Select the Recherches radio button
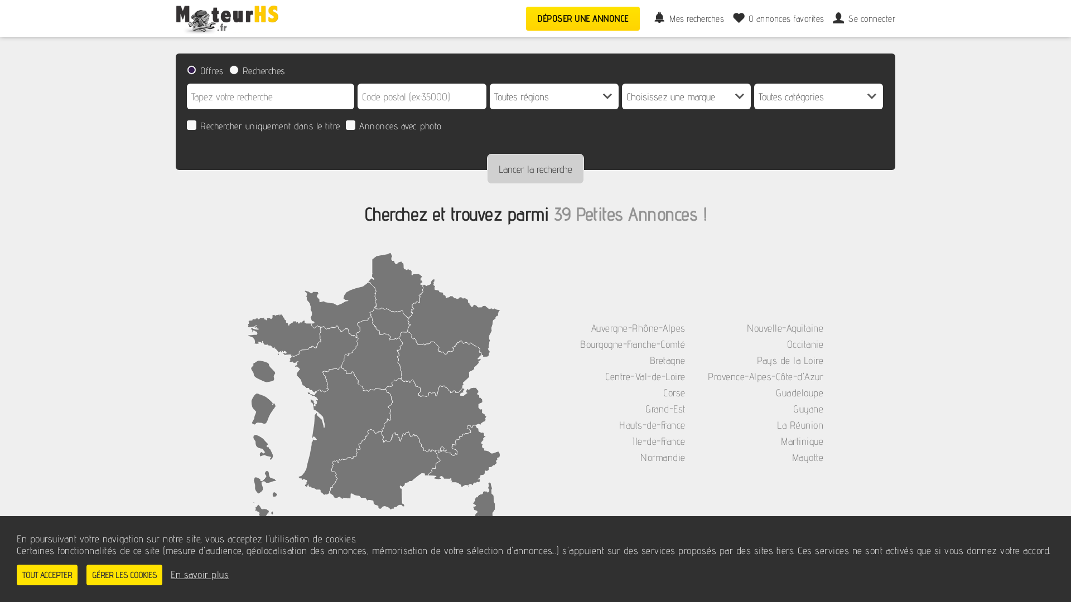 coord(234,70)
